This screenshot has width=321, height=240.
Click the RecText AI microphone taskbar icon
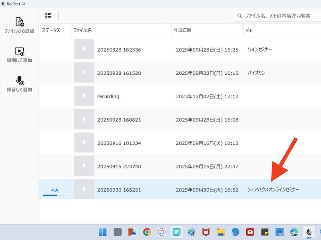[x=308, y=232]
